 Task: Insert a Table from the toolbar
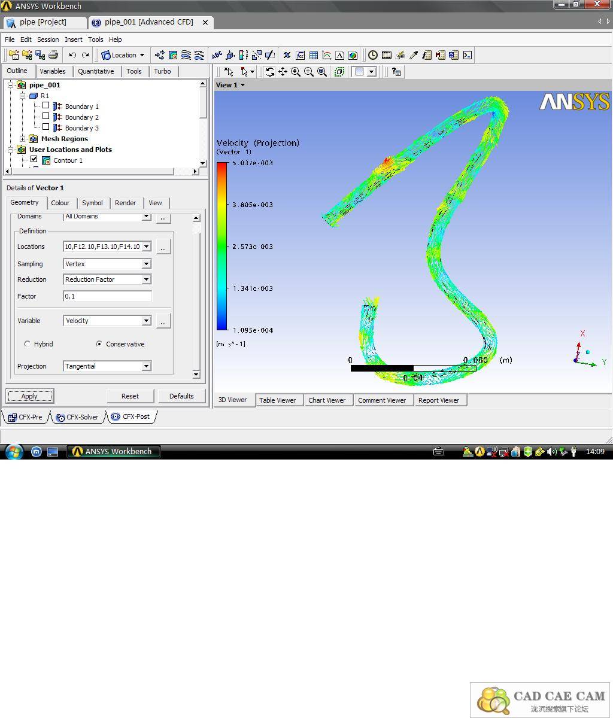click(x=313, y=55)
